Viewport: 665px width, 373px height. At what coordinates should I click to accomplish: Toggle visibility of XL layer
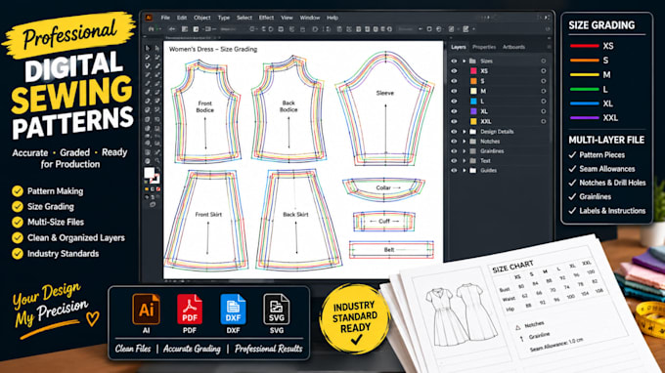[454, 111]
